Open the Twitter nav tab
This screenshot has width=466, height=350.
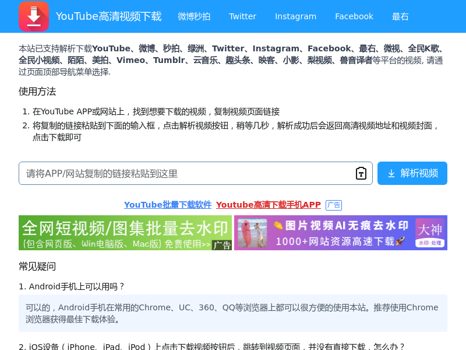pyautogui.click(x=242, y=16)
